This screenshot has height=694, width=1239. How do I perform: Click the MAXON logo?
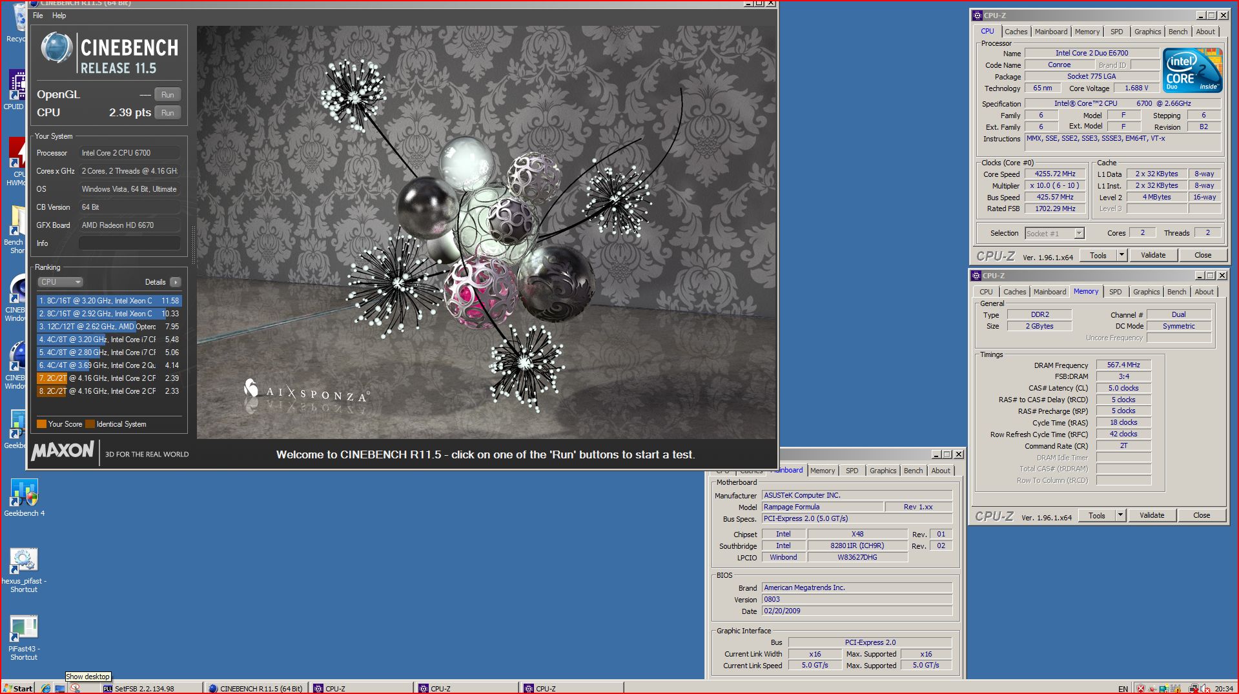click(x=63, y=450)
